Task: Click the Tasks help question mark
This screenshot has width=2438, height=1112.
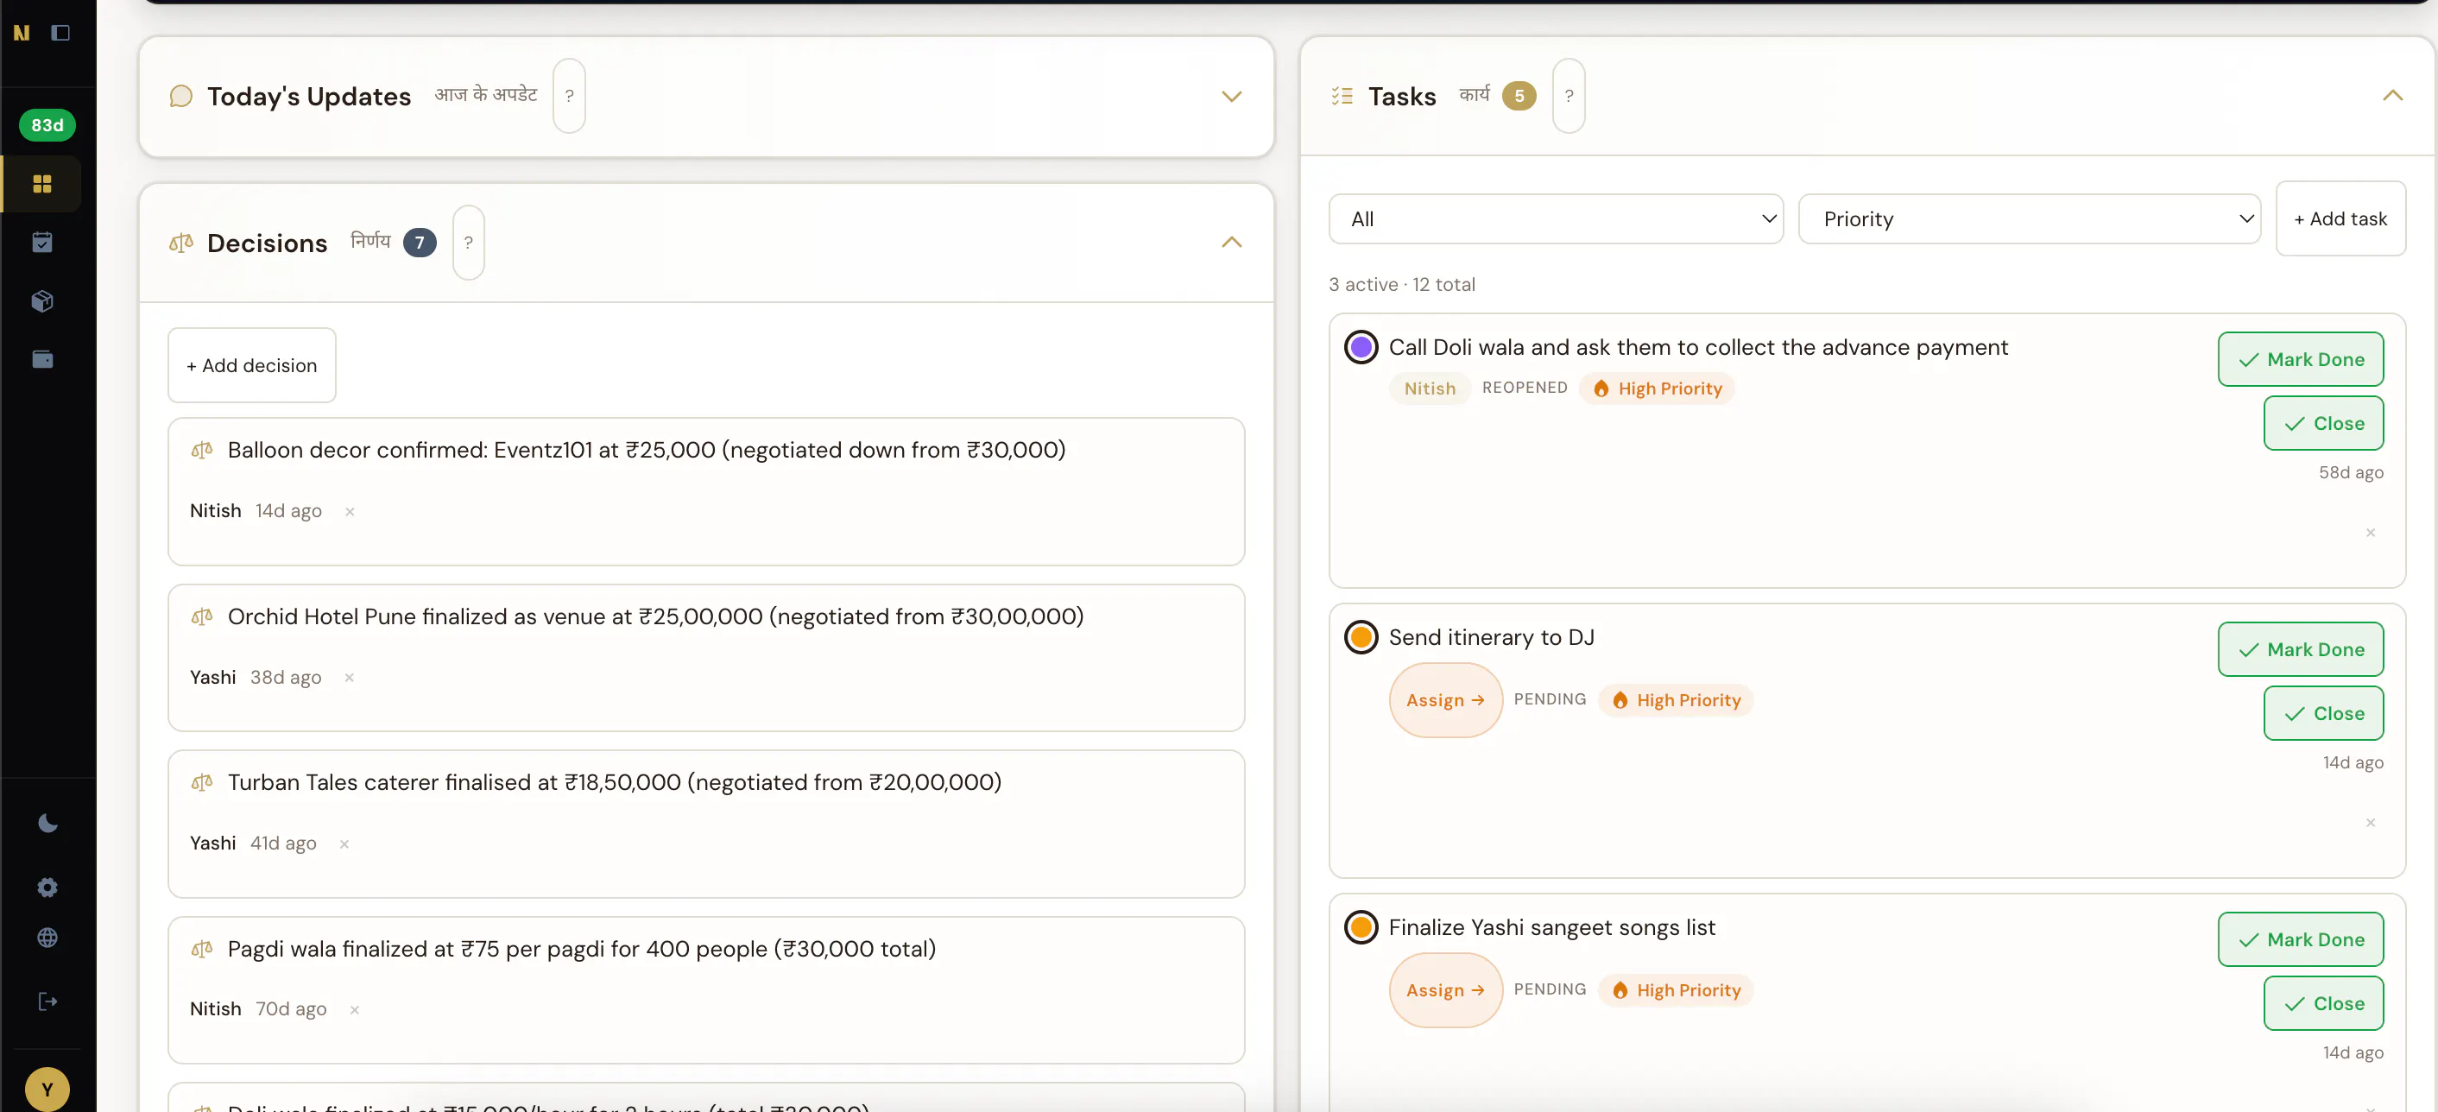Action: (x=1570, y=96)
